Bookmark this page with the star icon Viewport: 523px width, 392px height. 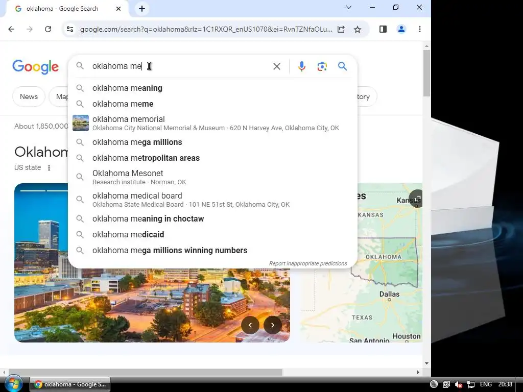[x=358, y=29]
